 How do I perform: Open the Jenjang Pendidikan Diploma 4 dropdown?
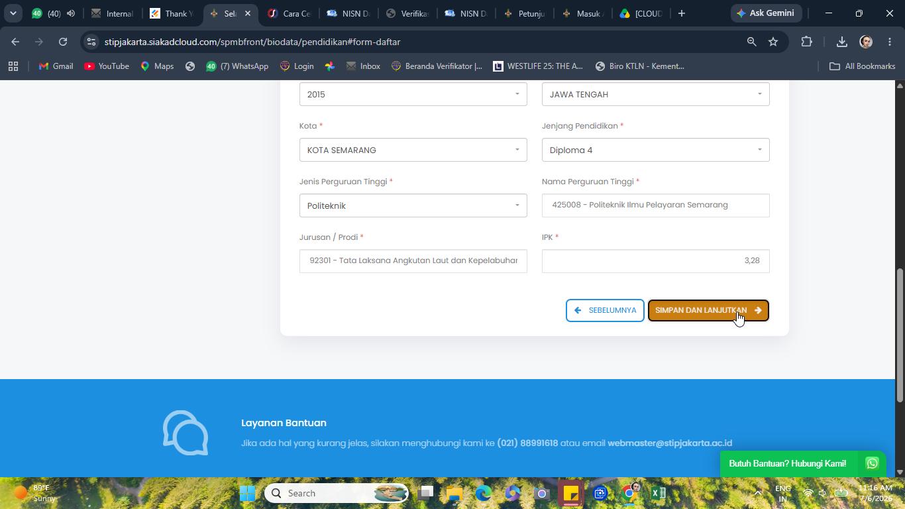pos(656,150)
